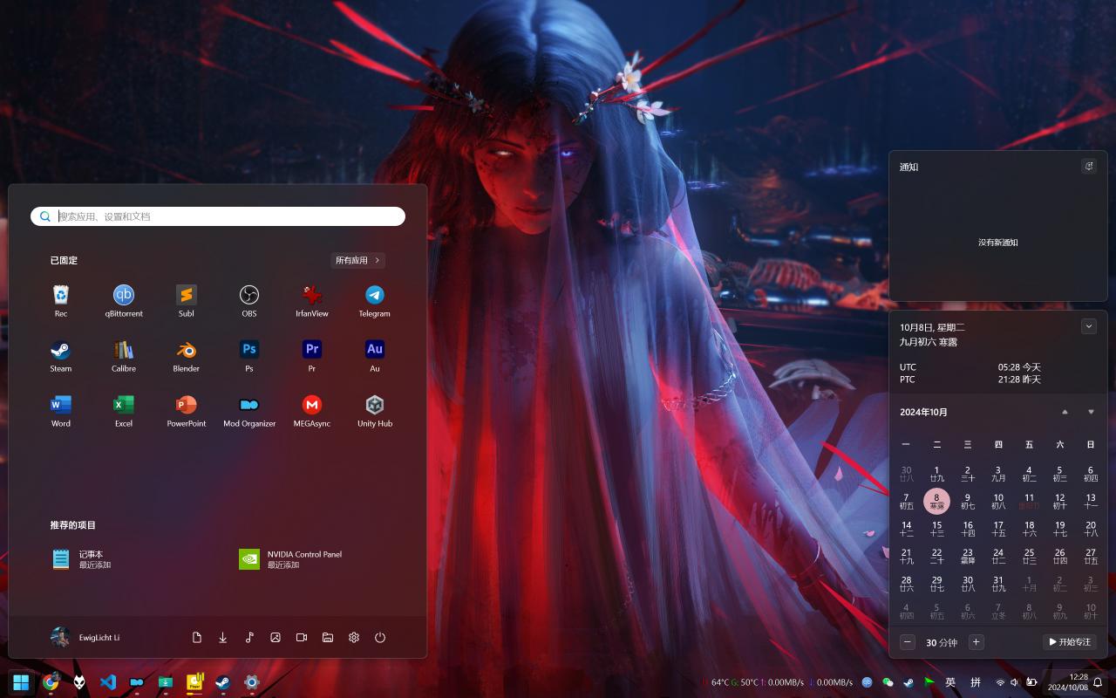Click the Windows Start button on taskbar

click(x=22, y=682)
